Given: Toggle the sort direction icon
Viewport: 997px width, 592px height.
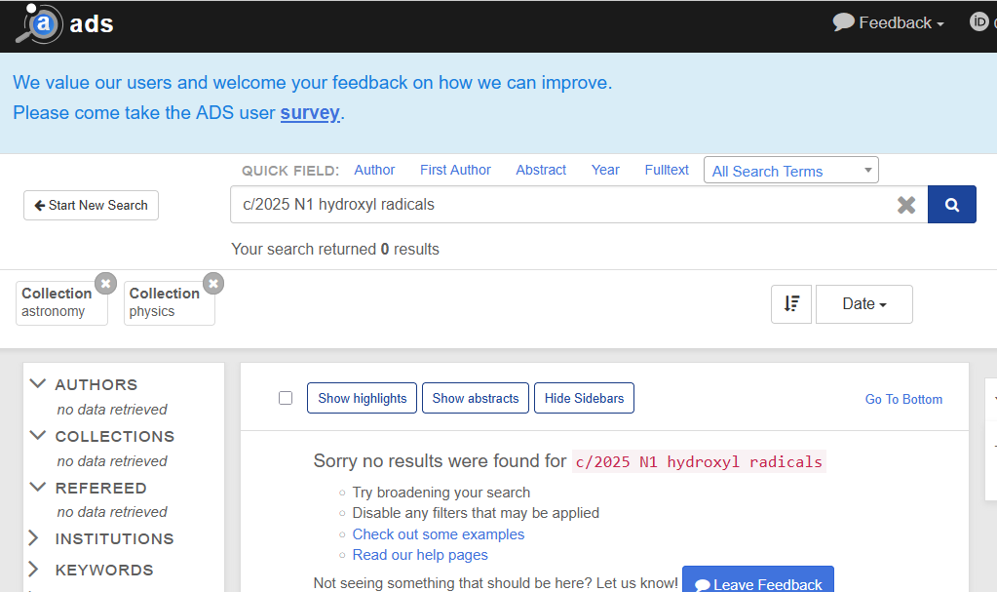Looking at the screenshot, I should coord(791,304).
